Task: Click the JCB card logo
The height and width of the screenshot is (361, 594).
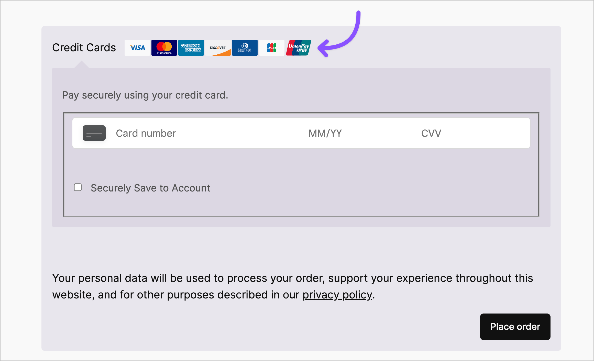Action: [x=271, y=48]
